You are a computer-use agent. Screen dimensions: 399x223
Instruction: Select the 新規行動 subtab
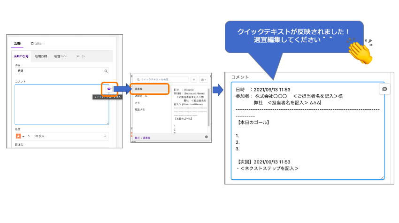41,56
